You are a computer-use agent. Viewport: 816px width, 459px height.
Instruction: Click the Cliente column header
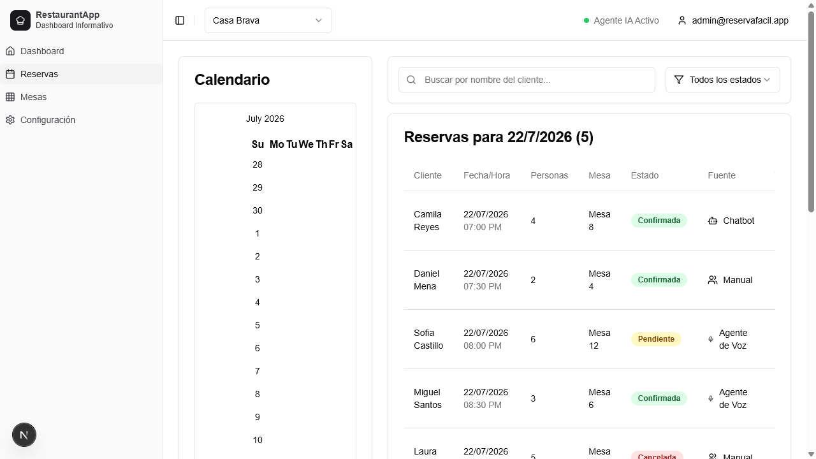click(x=428, y=175)
